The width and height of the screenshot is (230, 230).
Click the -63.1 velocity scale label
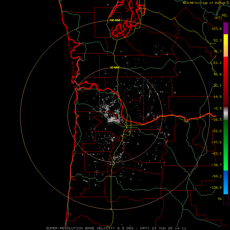(x=216, y=153)
